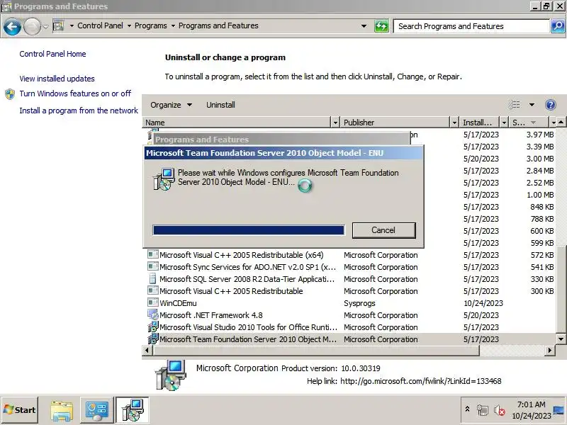Screen dimensions: 567x425
Task: Open Install a program from the network
Action: tap(79, 110)
